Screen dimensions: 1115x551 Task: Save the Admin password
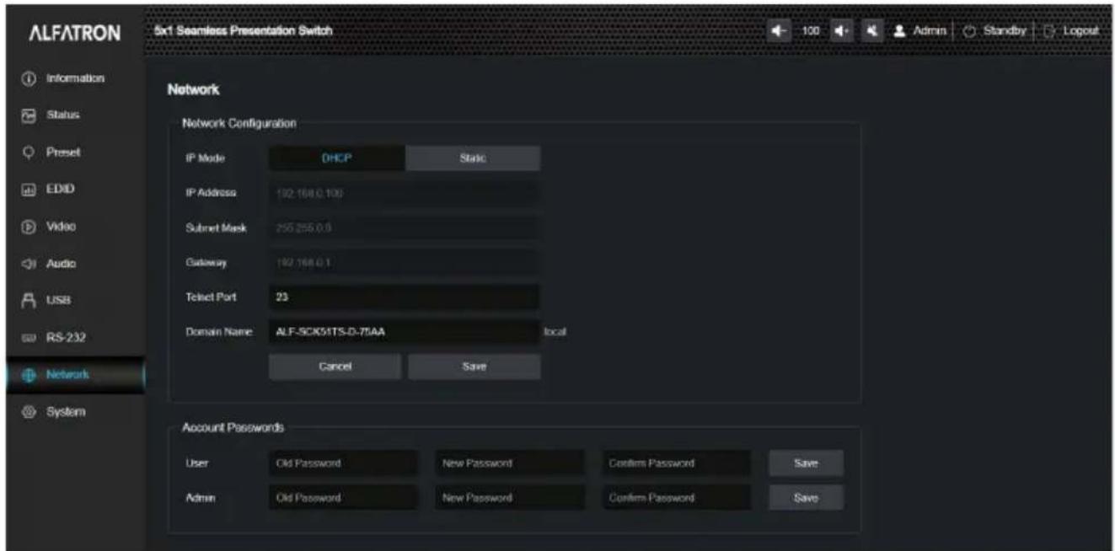point(806,497)
